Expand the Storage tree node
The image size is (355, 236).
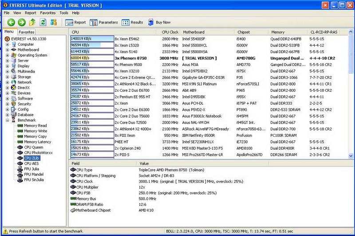tap(7, 77)
